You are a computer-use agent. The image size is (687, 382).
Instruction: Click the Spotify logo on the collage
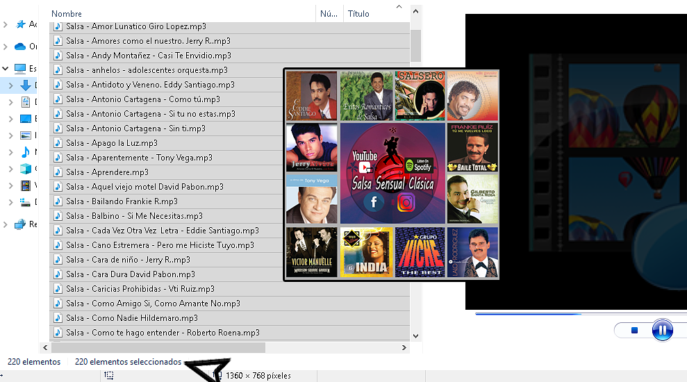click(x=419, y=165)
